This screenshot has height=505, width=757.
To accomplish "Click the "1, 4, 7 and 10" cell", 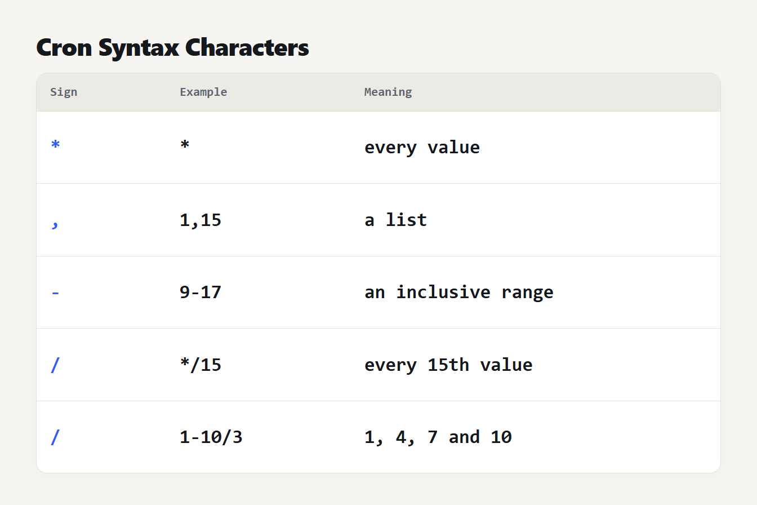I will (438, 437).
